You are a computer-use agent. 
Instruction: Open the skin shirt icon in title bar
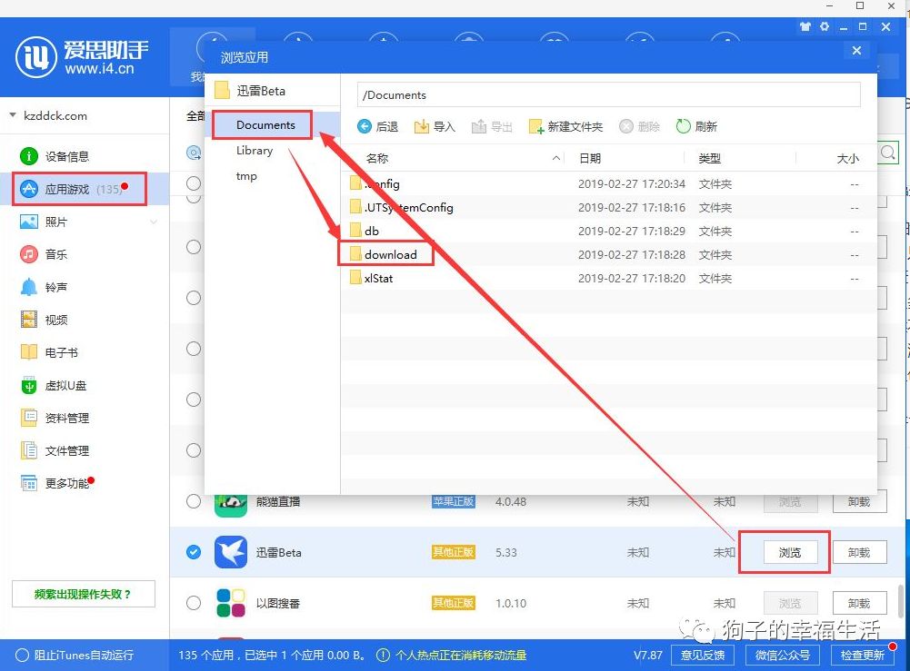805,26
